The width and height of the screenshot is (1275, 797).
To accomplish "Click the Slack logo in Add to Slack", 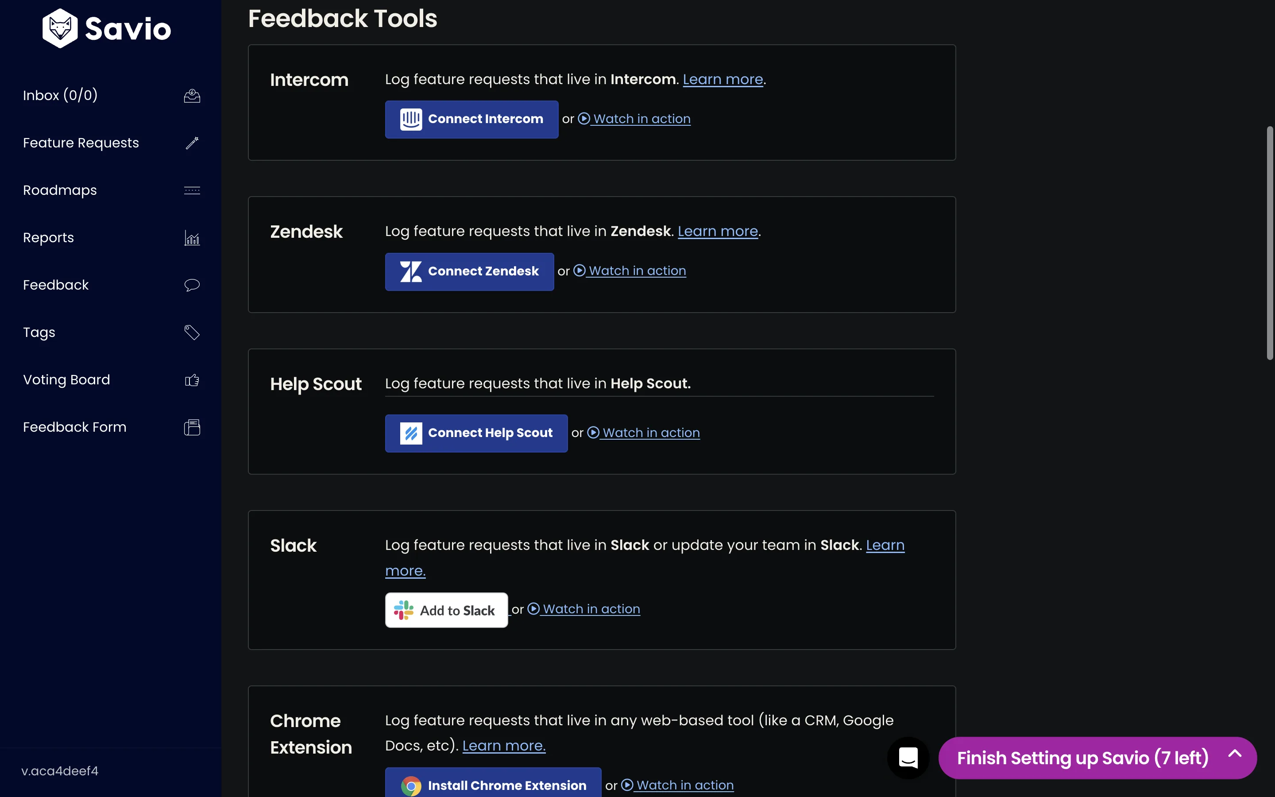I will pyautogui.click(x=404, y=611).
